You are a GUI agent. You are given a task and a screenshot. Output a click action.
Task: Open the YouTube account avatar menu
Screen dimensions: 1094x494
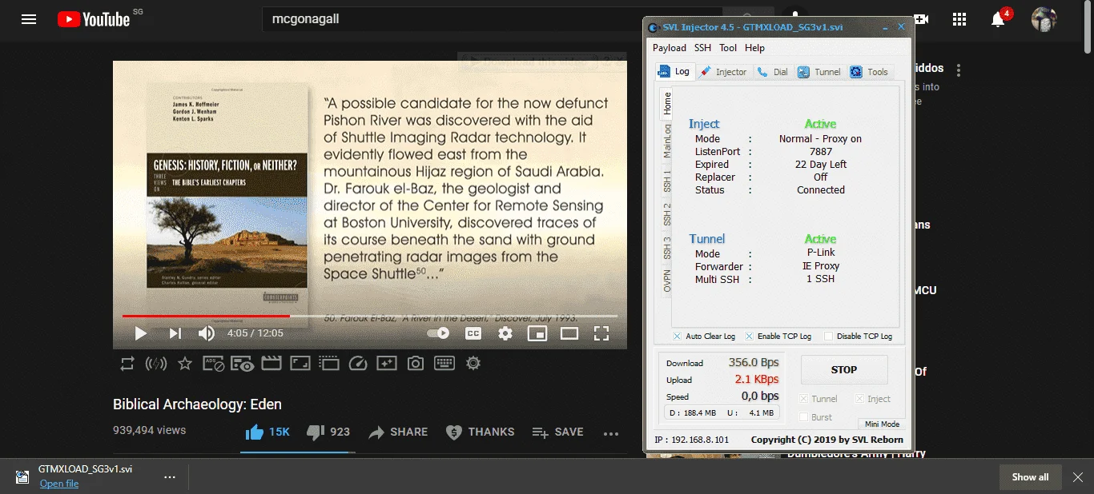pos(1044,19)
